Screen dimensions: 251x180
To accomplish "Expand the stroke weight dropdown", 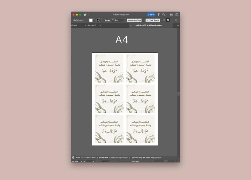I will click(x=124, y=20).
